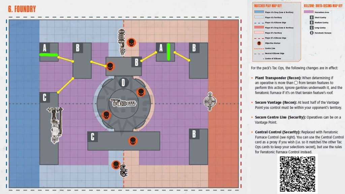The image size is (345, 194).
Task: Select the objective marker on the bottom long gantry C
Action: [x=133, y=141]
